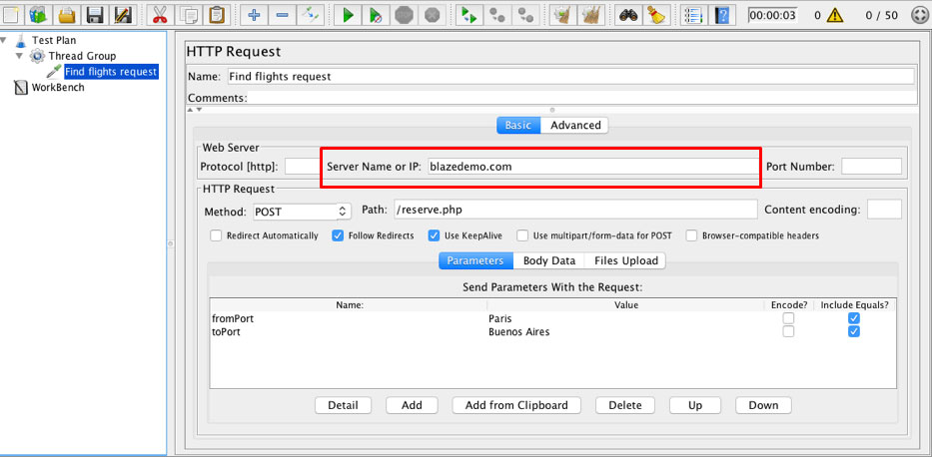Check Encode for the toPort row
932x457 pixels.
pyautogui.click(x=788, y=331)
